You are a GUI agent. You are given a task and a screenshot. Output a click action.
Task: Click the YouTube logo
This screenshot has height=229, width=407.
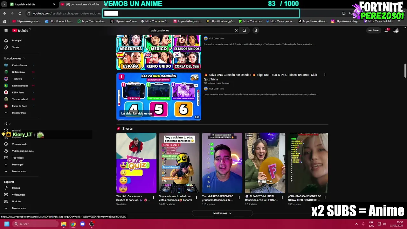20,31
